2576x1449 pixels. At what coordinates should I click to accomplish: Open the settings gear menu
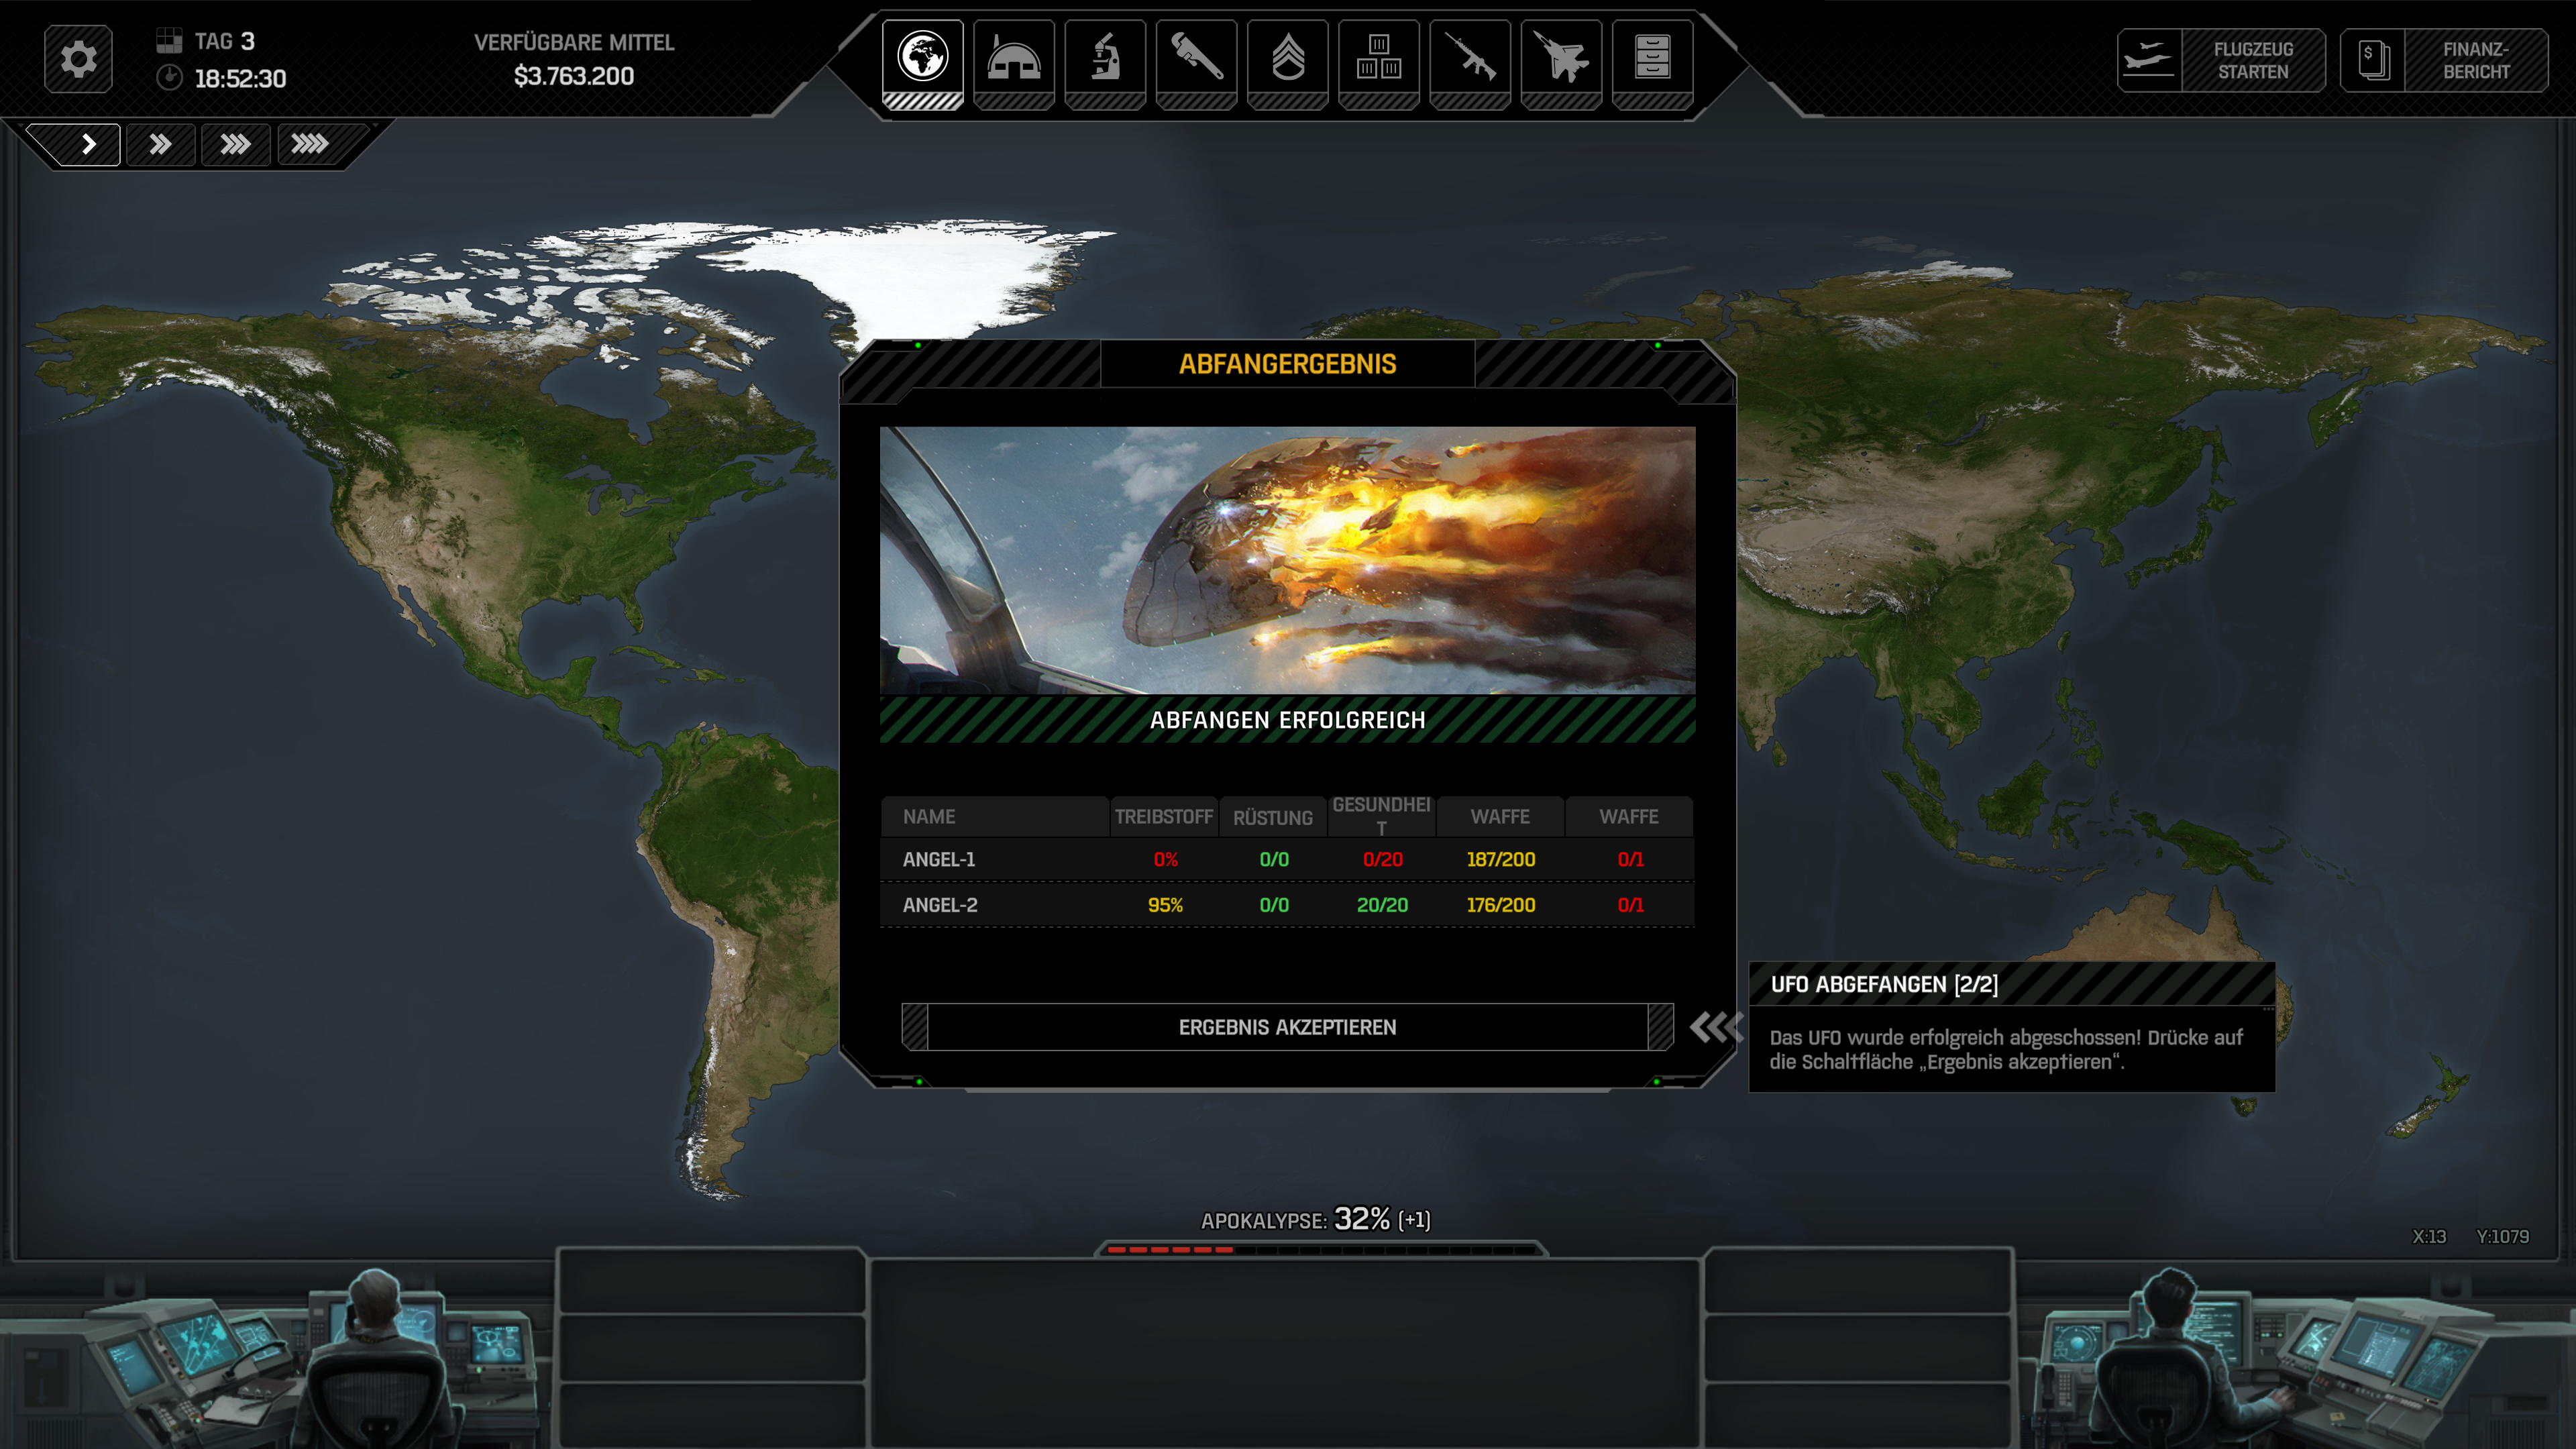78,59
